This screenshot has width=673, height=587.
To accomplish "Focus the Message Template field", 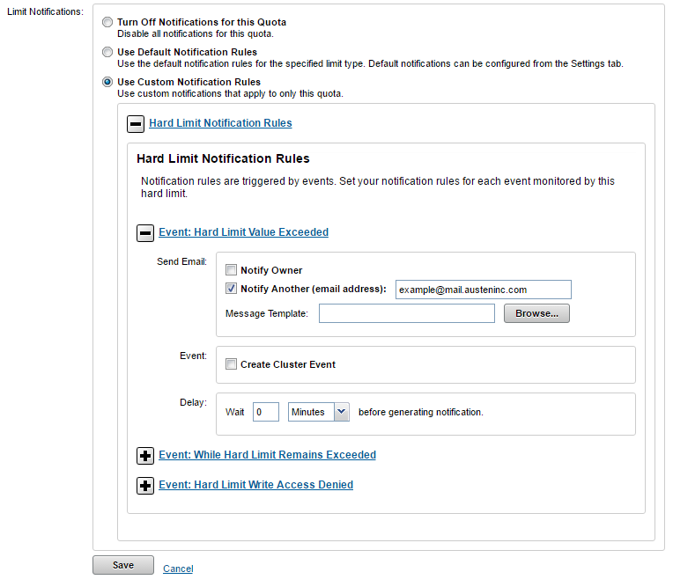I will 406,313.
